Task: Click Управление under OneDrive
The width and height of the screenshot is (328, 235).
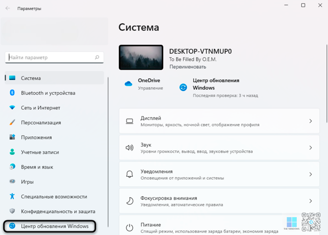Action: (x=150, y=88)
